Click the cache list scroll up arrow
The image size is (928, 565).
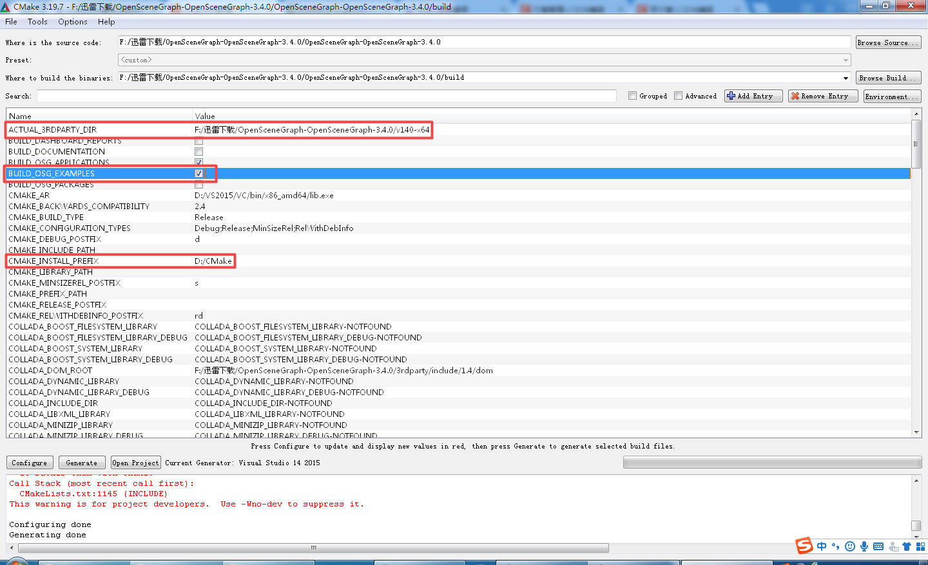[916, 114]
